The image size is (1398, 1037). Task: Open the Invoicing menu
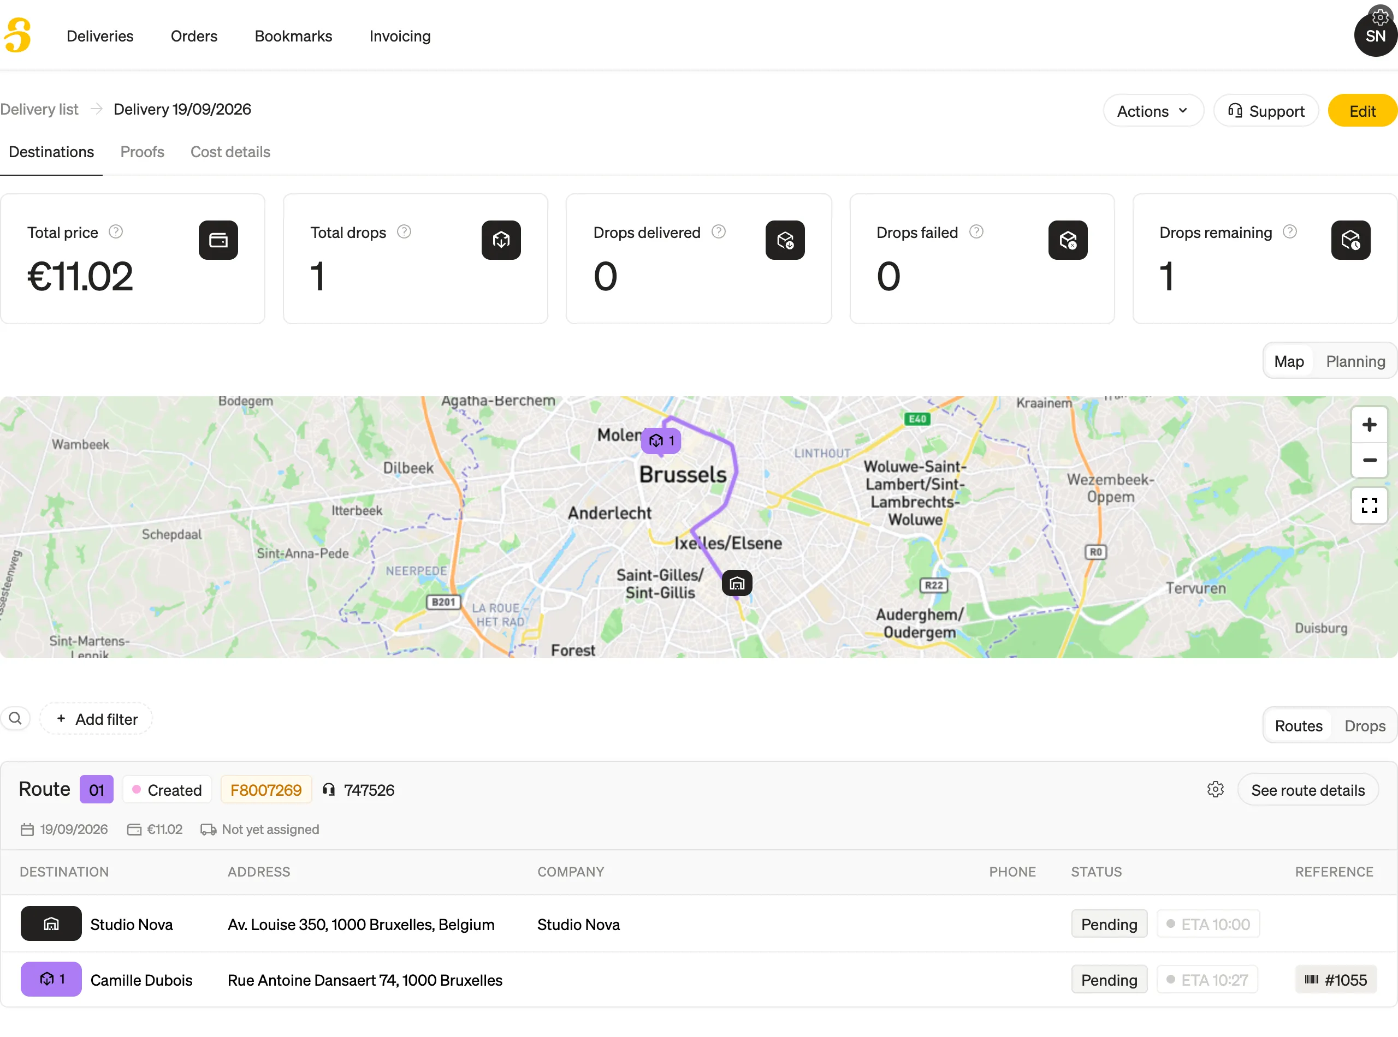(x=400, y=36)
